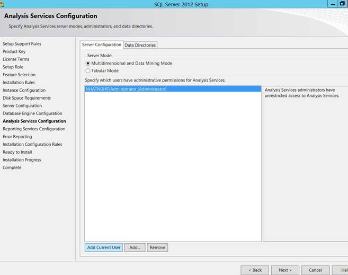Screen dimensions: 348x275
Task: Click Installation Configuration Rules step
Action: coord(32,144)
